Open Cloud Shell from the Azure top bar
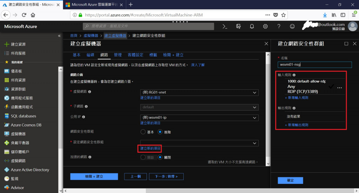 [x=225, y=27]
